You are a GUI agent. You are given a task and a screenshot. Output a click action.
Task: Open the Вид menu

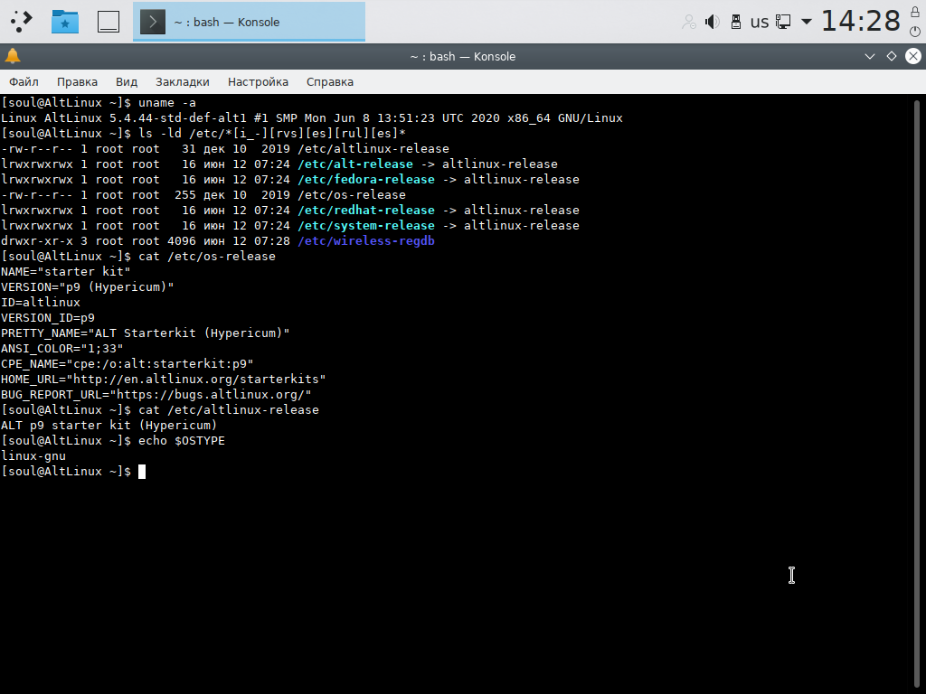point(127,82)
